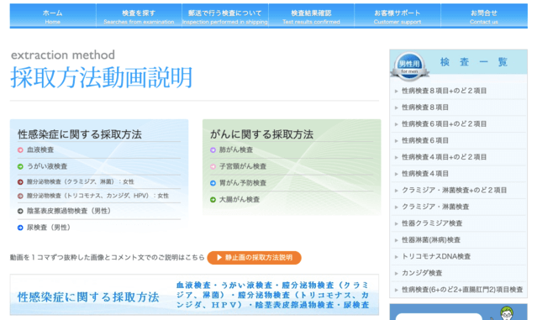Click the green arrow icon beside うがい液検査

[x=20, y=166]
